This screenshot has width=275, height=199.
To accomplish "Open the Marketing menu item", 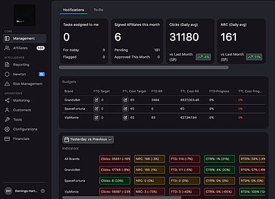I will point(24,101).
